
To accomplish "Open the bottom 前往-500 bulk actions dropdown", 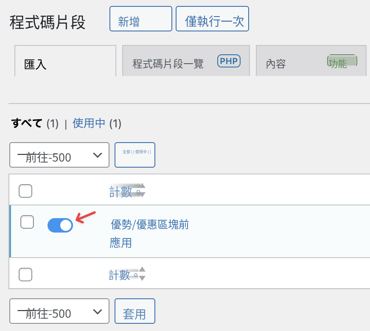I will click(59, 311).
